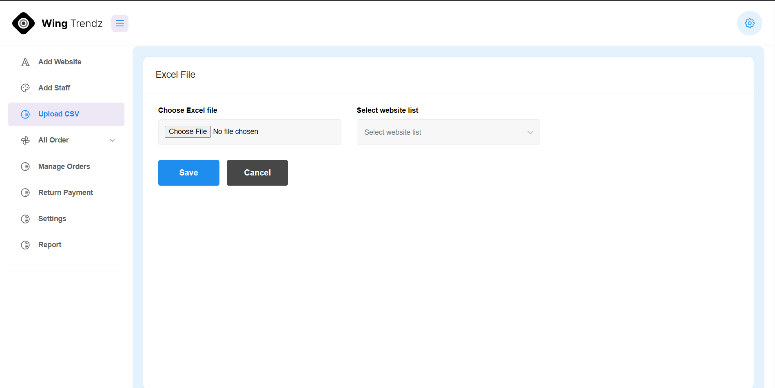Open Settings from the sidebar menu
Viewport: 775px width, 388px height.
pos(66,219)
